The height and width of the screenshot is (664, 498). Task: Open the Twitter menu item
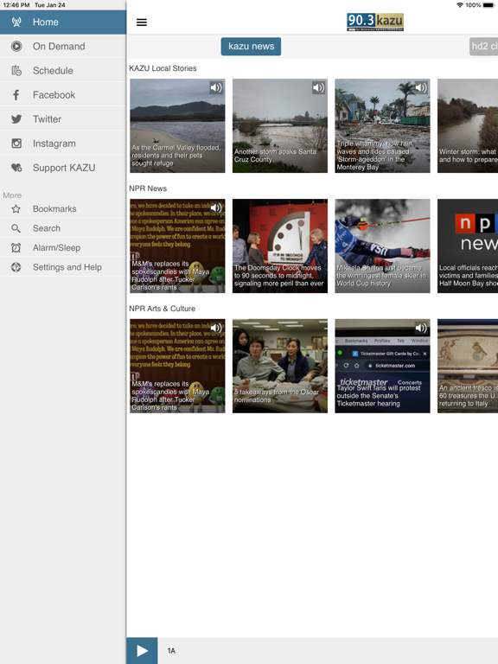pyautogui.click(x=63, y=119)
